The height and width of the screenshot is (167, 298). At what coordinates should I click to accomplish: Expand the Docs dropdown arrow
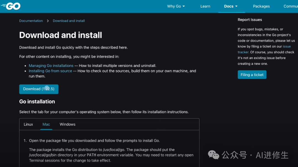236,6
